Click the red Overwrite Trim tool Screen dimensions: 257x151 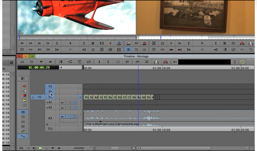(x=24, y=96)
